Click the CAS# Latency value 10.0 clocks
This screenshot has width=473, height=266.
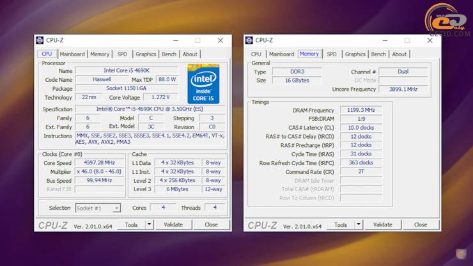click(x=361, y=127)
